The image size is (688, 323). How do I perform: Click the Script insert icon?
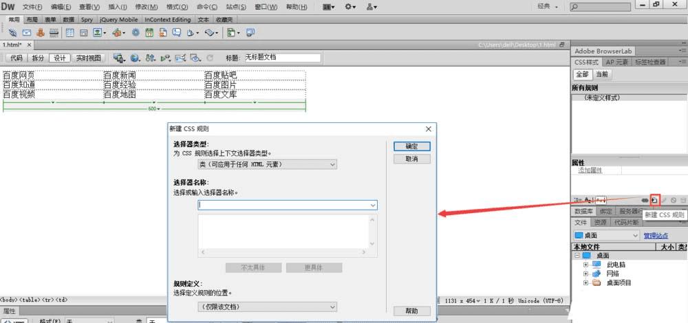coord(210,32)
